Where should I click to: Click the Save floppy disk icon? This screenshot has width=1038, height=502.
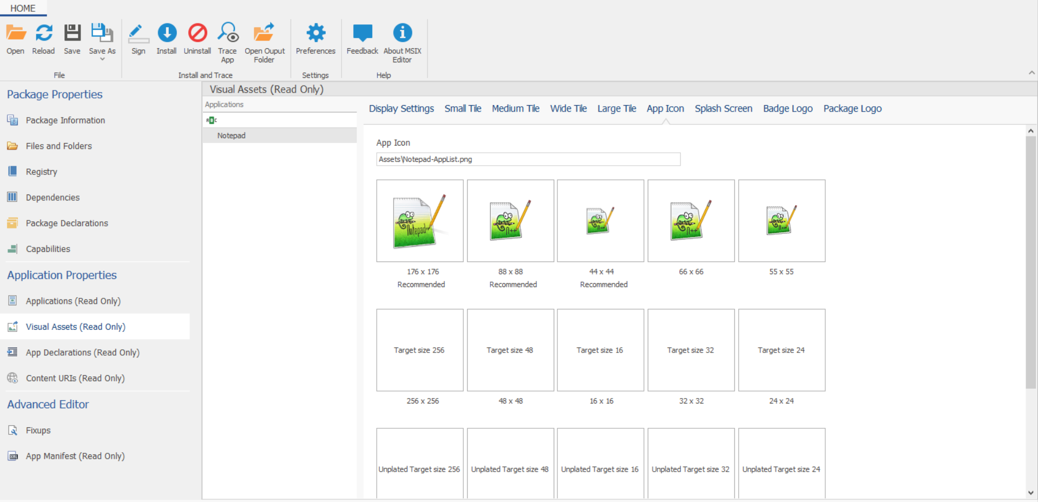72,32
